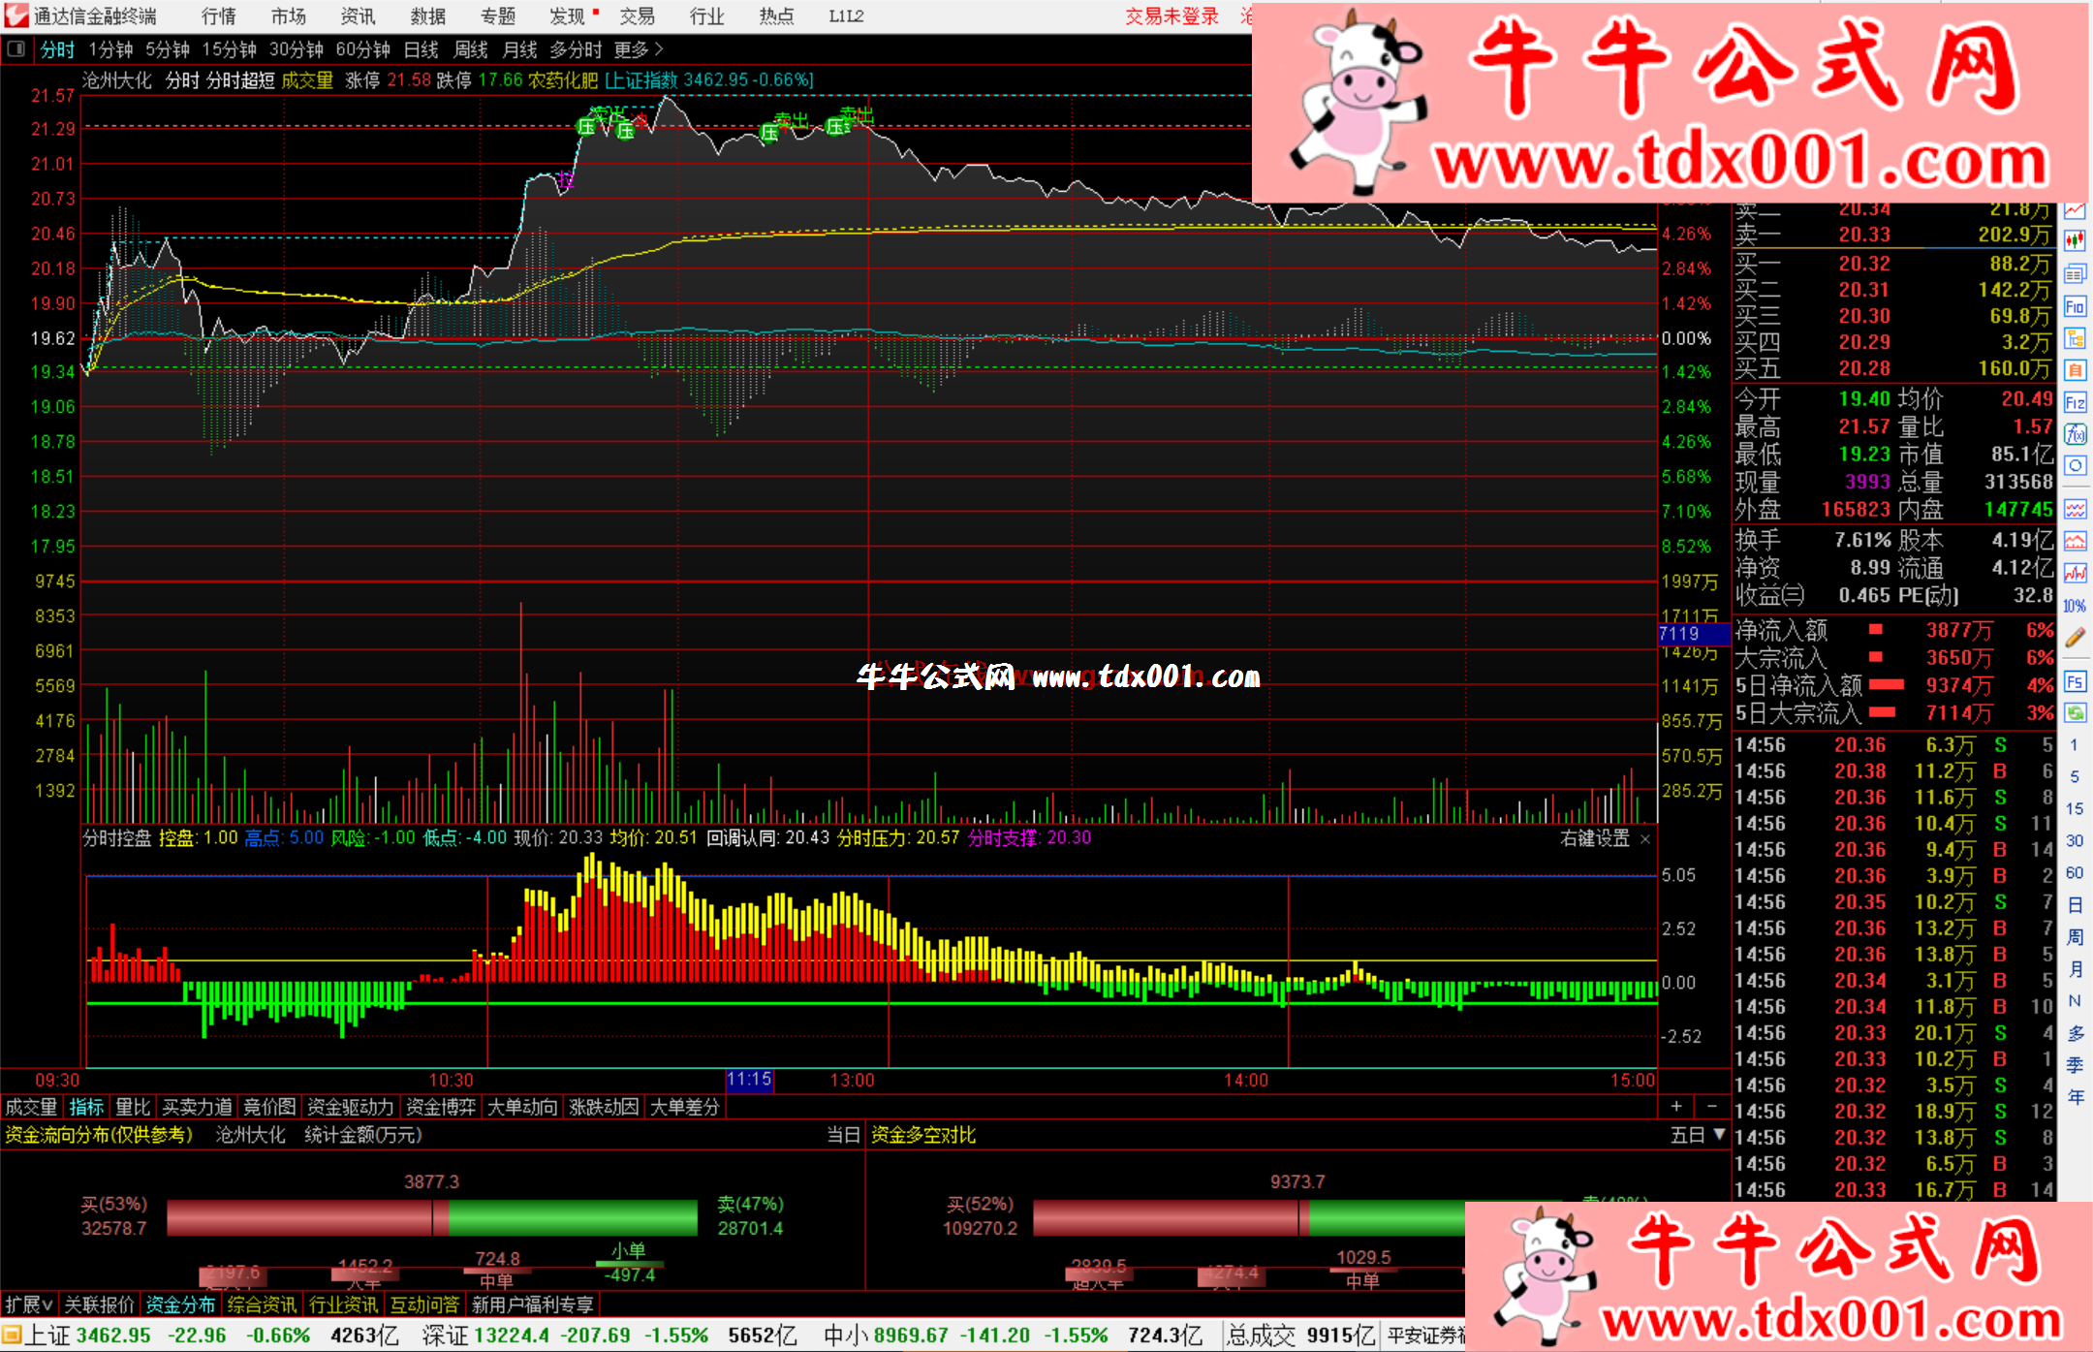
Task: Open the 交易 menu
Action: coord(637,16)
